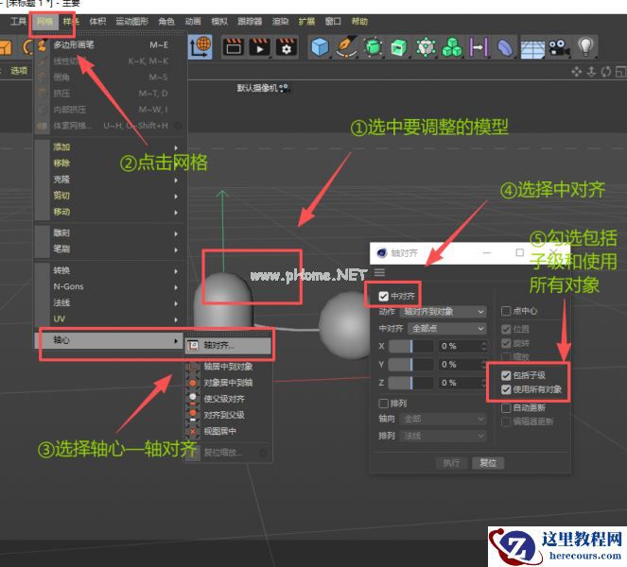
Task: Click the blue deformer capsule icon
Action: (x=505, y=47)
